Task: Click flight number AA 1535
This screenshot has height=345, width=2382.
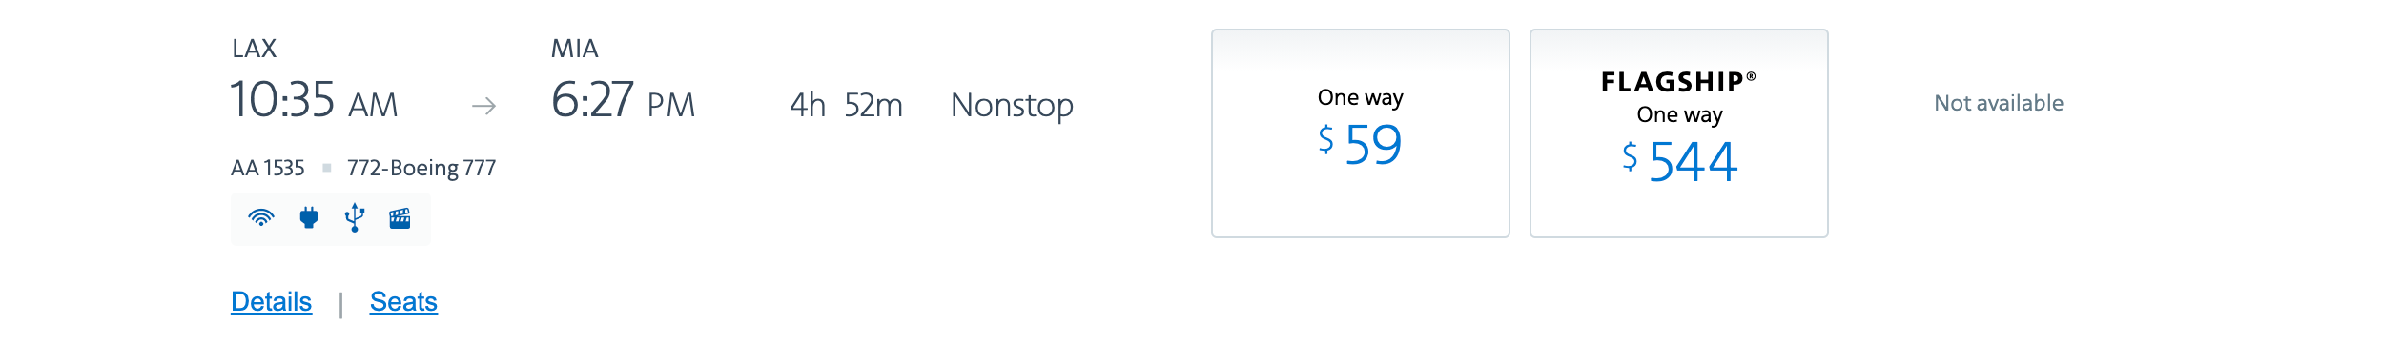Action: (268, 168)
